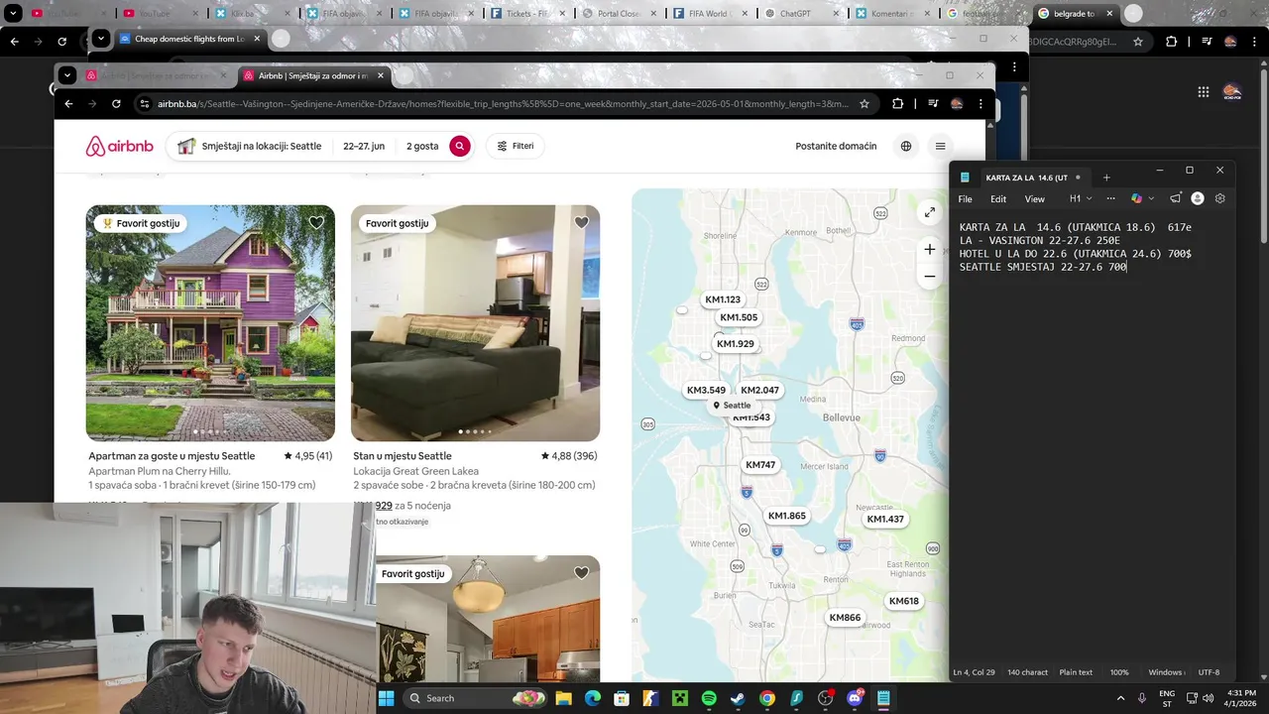Click the taskbar Search box
The image size is (1269, 714).
(x=476, y=698)
